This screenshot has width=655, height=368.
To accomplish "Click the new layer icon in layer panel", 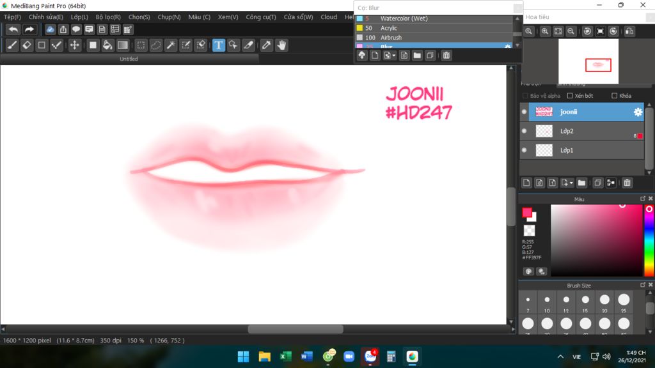I will click(x=526, y=183).
